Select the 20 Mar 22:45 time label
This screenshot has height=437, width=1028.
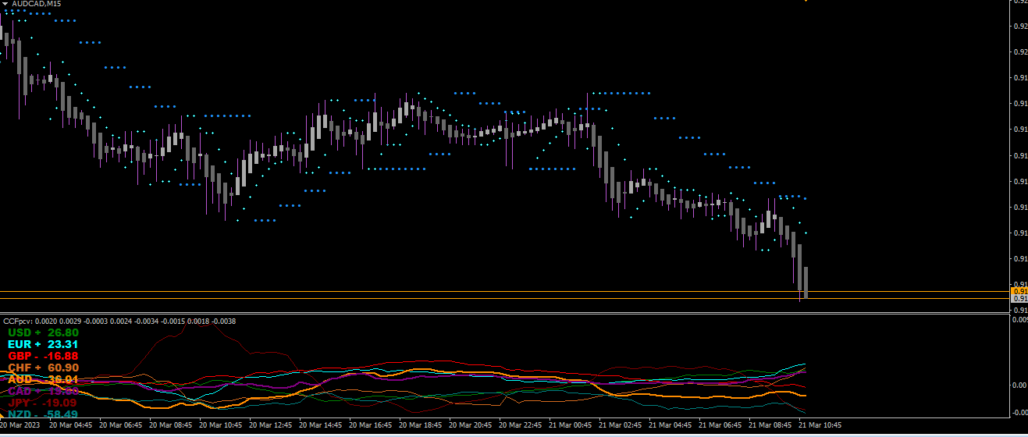(x=521, y=426)
